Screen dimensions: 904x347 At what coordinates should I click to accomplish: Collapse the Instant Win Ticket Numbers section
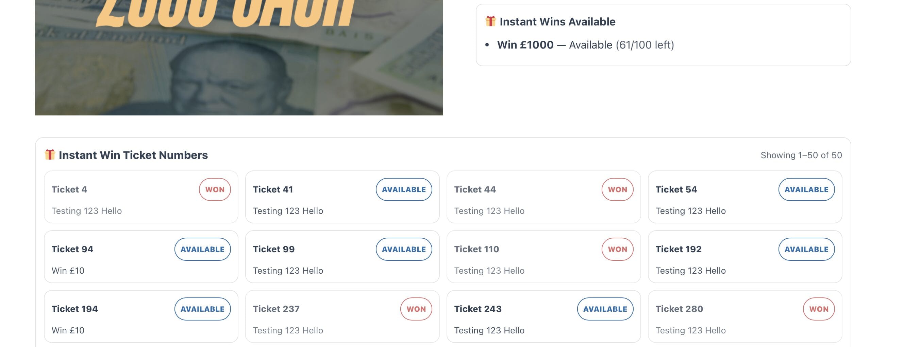pyautogui.click(x=133, y=154)
